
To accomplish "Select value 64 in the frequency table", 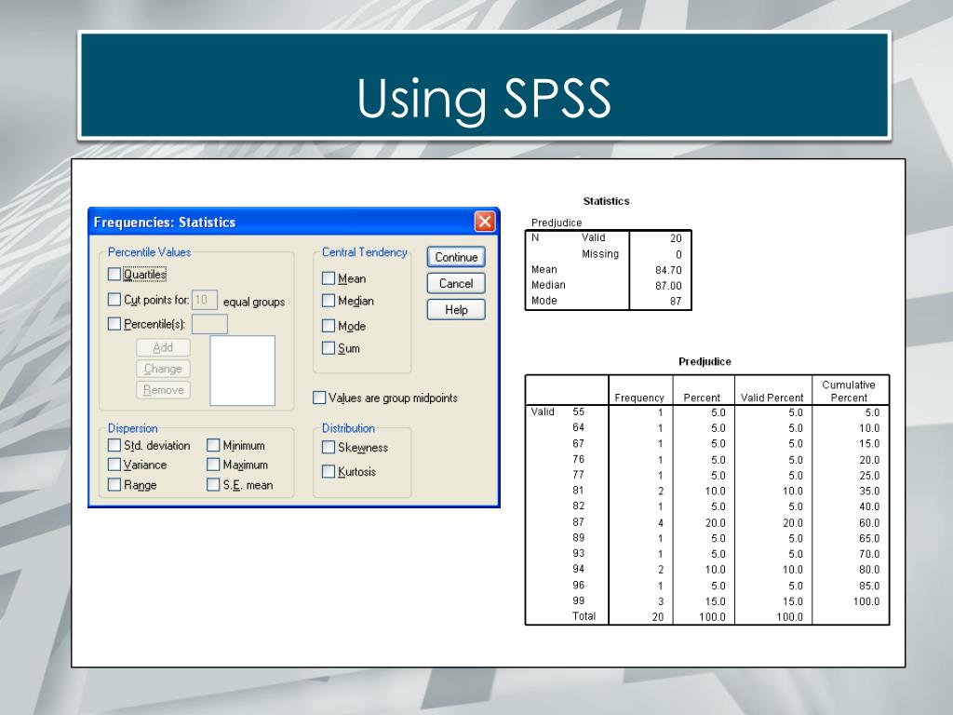I will pyautogui.click(x=578, y=427).
